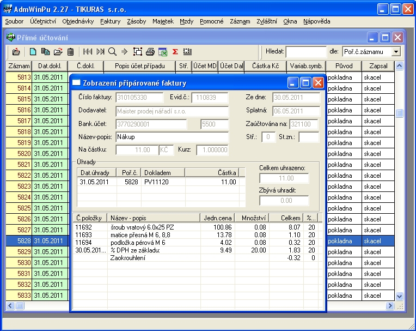Click the magnifier search icon
Image resolution: width=416 pixels, height=331 pixels.
(113, 52)
